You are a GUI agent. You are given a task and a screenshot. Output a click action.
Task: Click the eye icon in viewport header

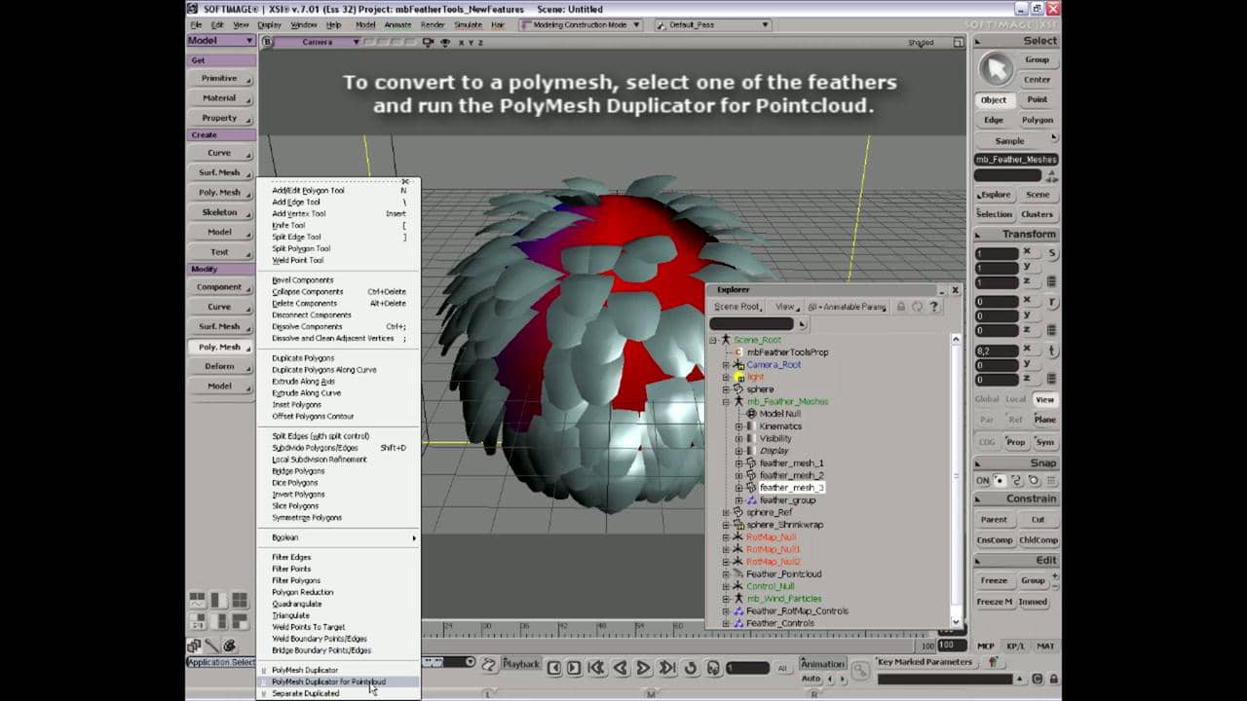click(445, 42)
